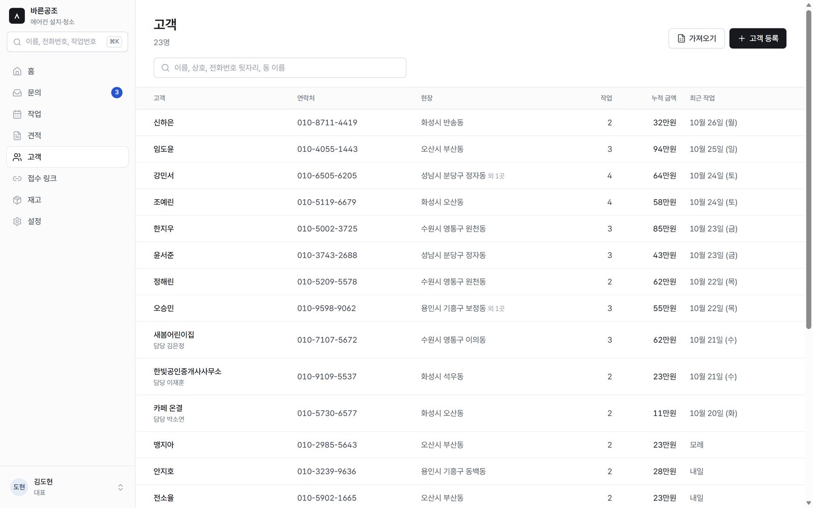Open the 견적 page
The height and width of the screenshot is (508, 813).
pos(68,136)
